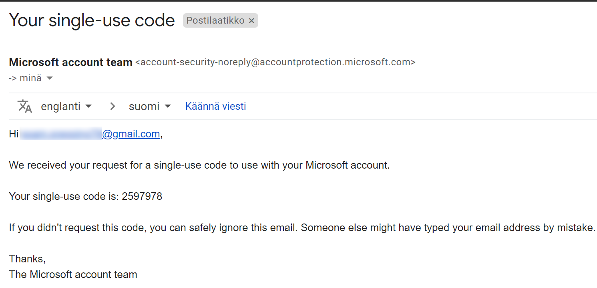Open the suomi target language dropdown
Viewport: 597px width, 288px height.
[150, 106]
